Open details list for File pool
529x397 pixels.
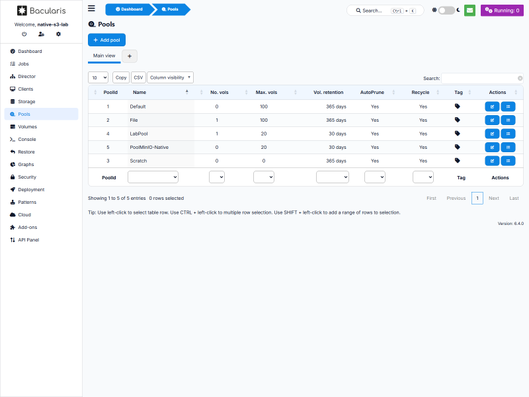pos(508,120)
